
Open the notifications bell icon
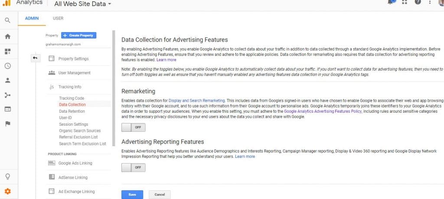point(392,2)
